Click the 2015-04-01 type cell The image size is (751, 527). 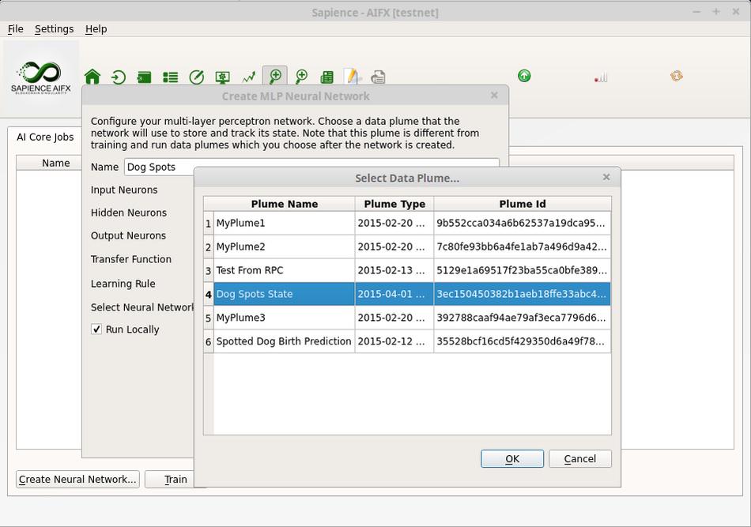coord(394,294)
